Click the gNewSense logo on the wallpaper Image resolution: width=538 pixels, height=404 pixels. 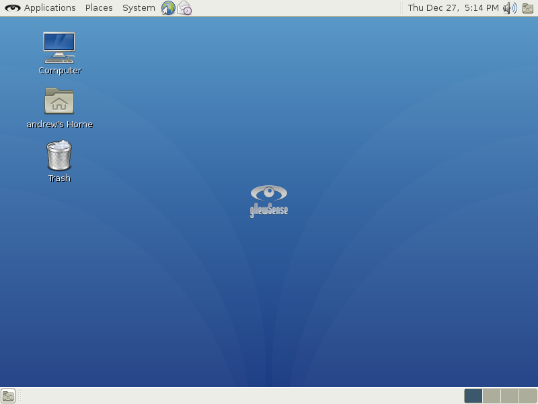(x=269, y=201)
